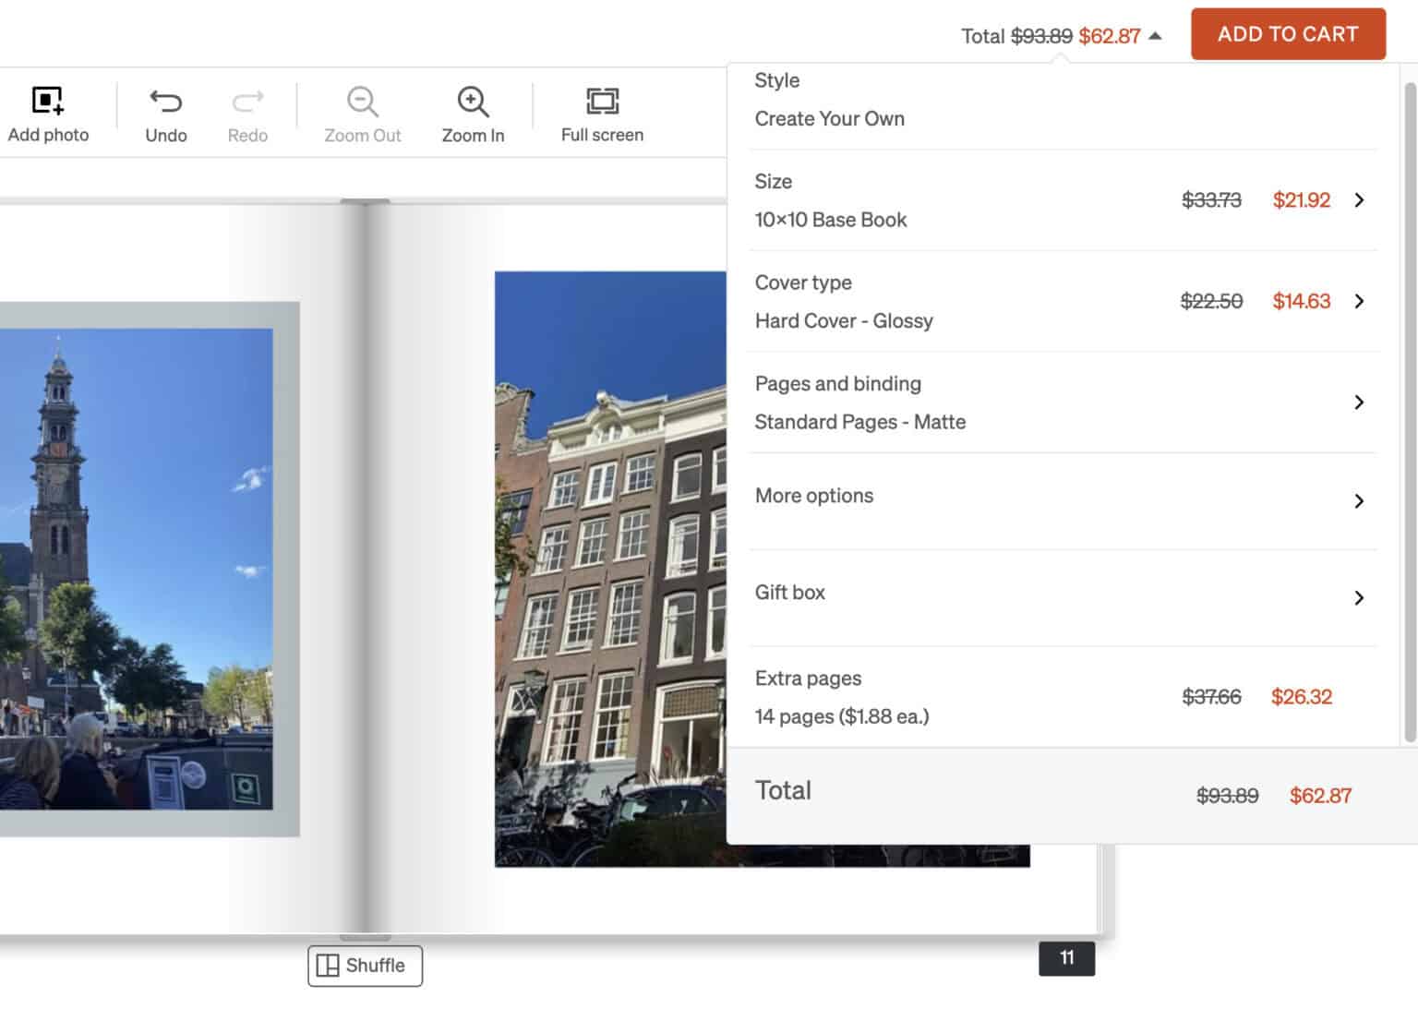1418x1021 pixels.
Task: Click the Size discounted price $21.92
Action: coord(1302,200)
